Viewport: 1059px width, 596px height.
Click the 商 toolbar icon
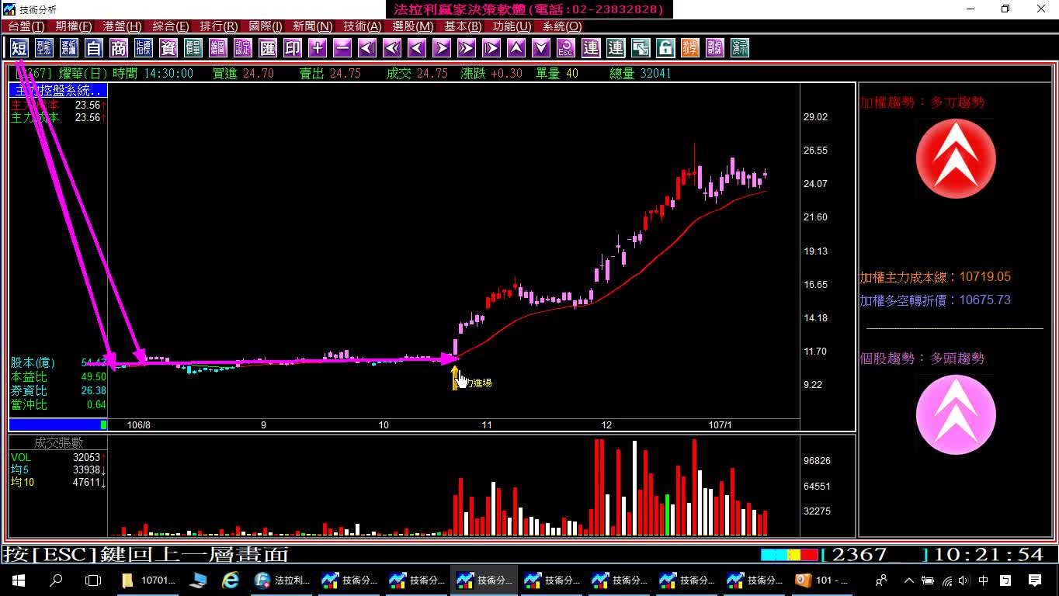tap(119, 48)
